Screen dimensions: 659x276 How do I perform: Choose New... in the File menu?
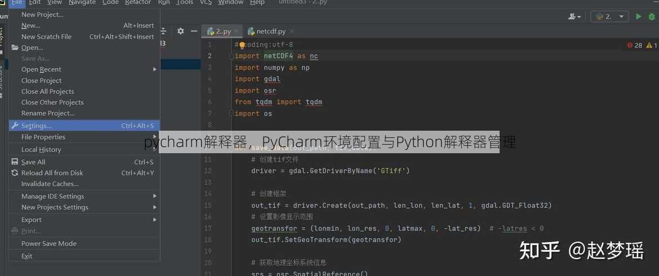84,25
